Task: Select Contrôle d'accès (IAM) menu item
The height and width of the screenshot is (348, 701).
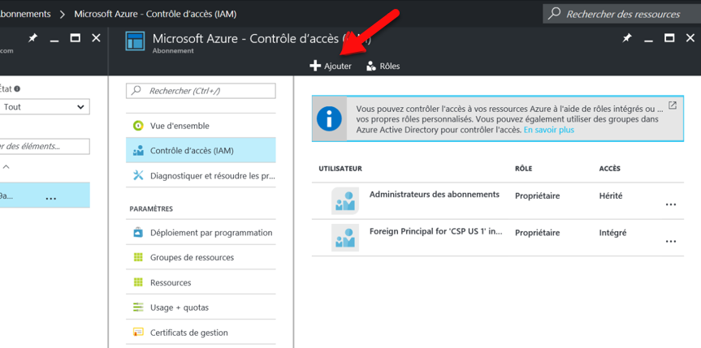Action: [x=201, y=151]
